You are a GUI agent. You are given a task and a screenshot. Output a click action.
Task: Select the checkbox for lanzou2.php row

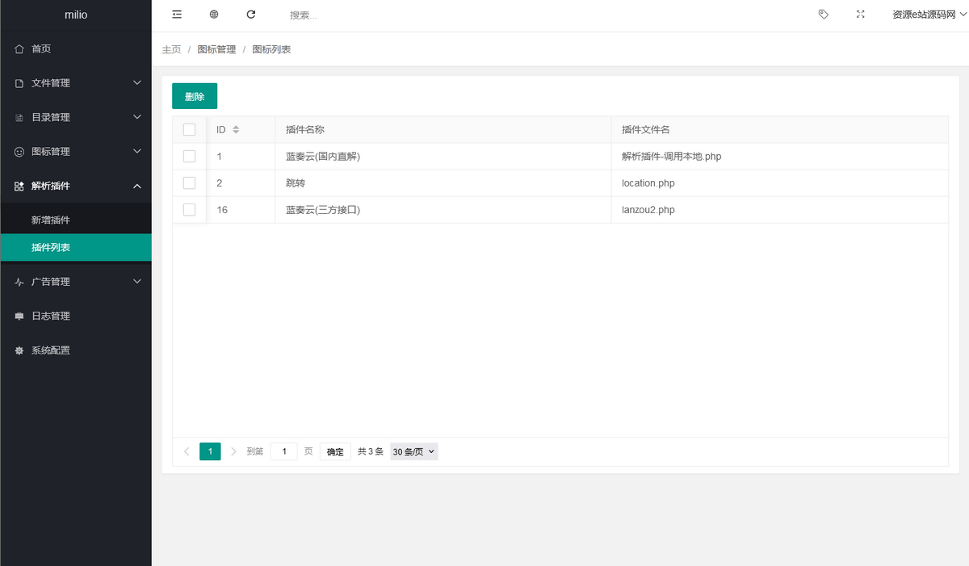(x=190, y=210)
